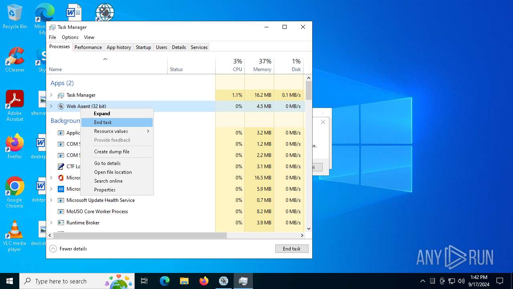Open the Recycle Bin desktop icon
Image resolution: width=513 pixels, height=289 pixels.
pos(14,17)
